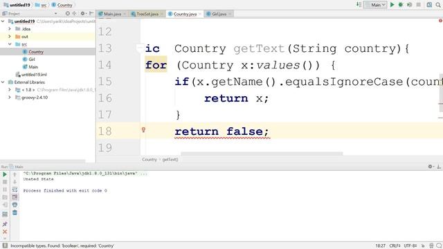Screen dimensions: 443x249
Task: Toggle Pin Tab icon in Run panel
Action: coord(5,224)
